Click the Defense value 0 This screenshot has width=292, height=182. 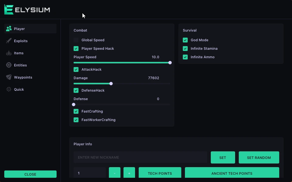(x=158, y=99)
